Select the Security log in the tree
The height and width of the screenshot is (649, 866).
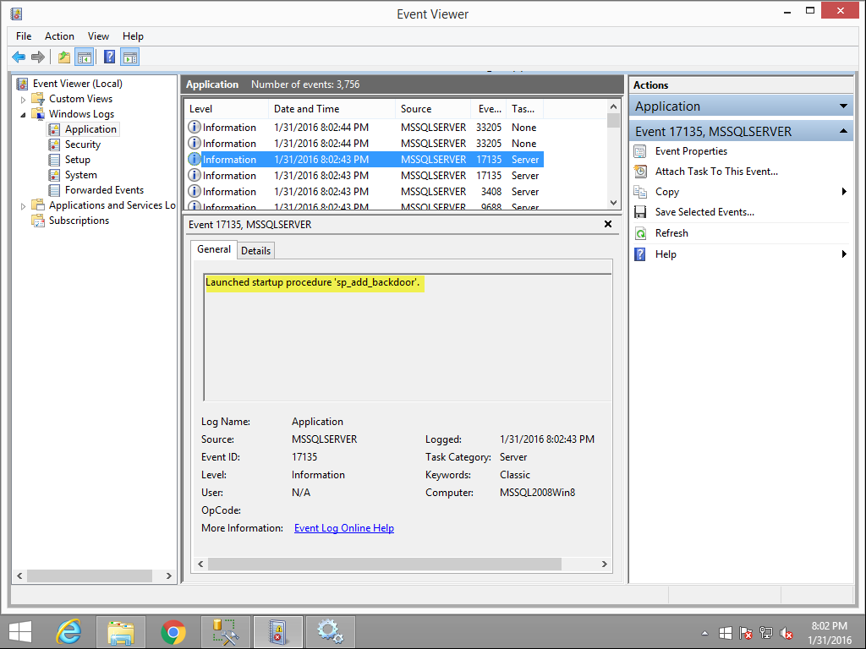tap(83, 145)
